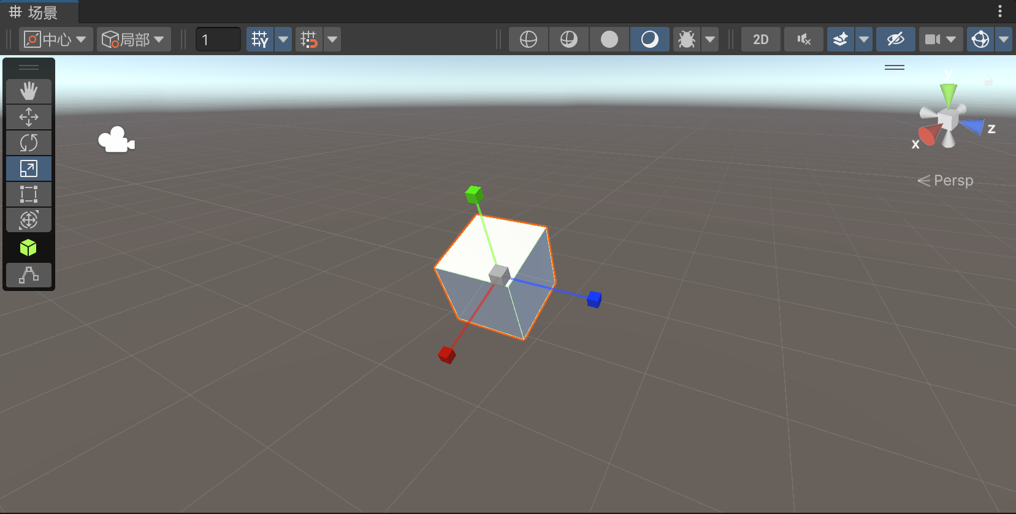Open the scene view more options menu

999,11
